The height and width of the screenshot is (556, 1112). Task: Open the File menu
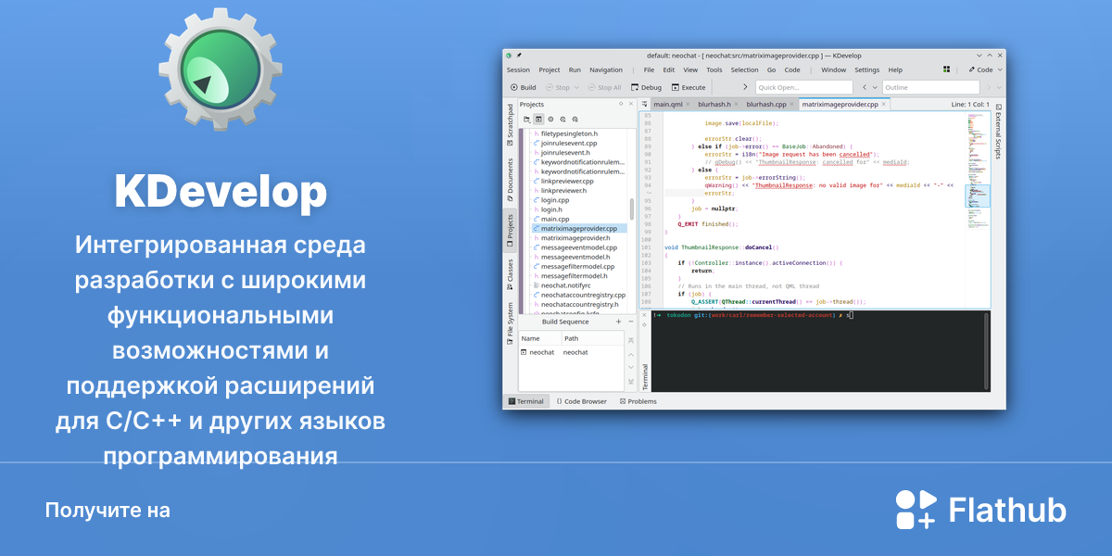649,69
